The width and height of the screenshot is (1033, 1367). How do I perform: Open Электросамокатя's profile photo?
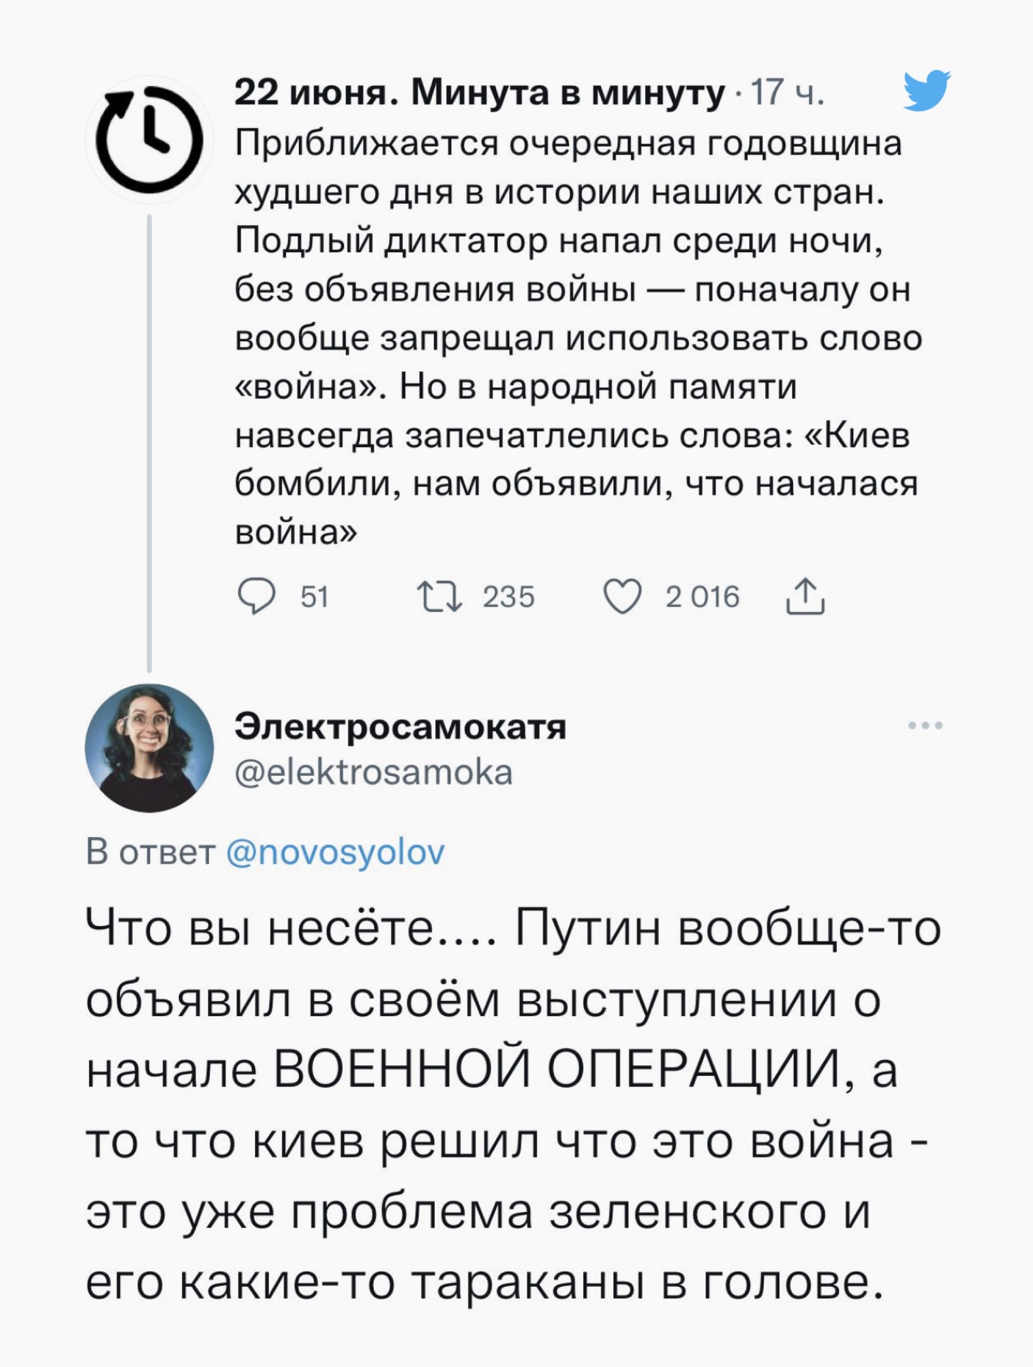tap(149, 748)
